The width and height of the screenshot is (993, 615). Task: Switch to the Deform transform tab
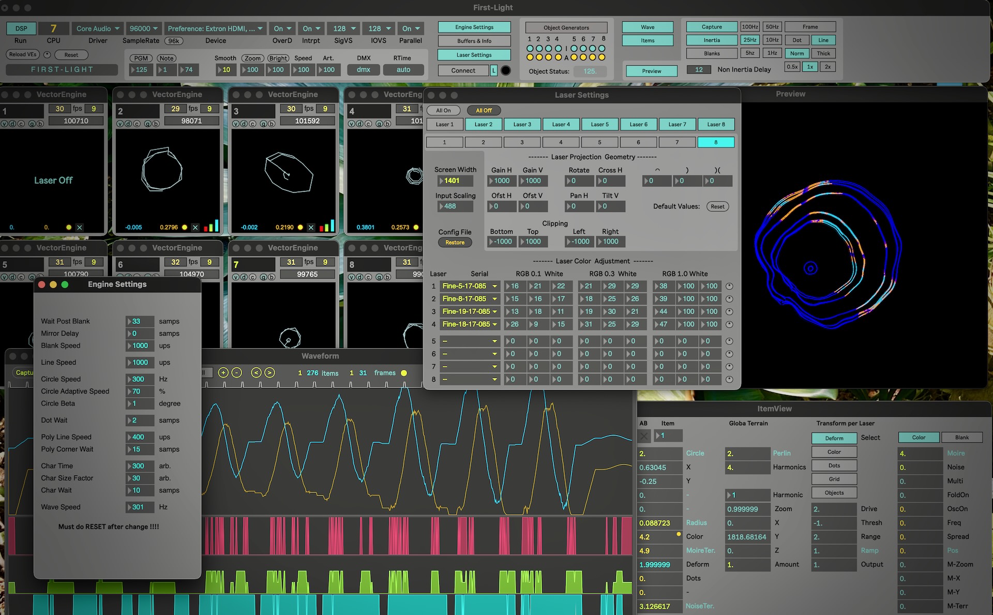pyautogui.click(x=834, y=438)
